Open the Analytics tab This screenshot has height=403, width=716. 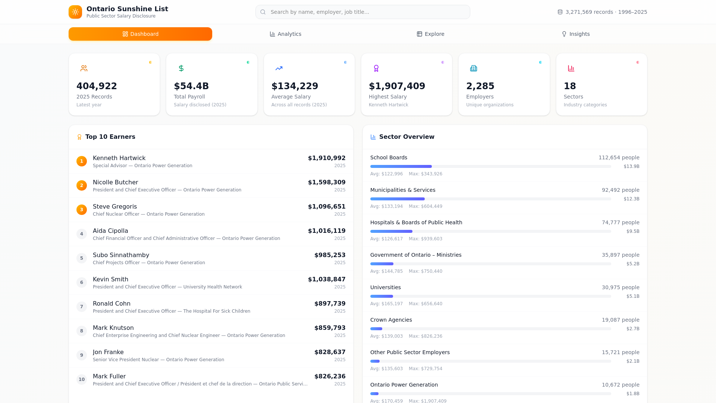[285, 34]
